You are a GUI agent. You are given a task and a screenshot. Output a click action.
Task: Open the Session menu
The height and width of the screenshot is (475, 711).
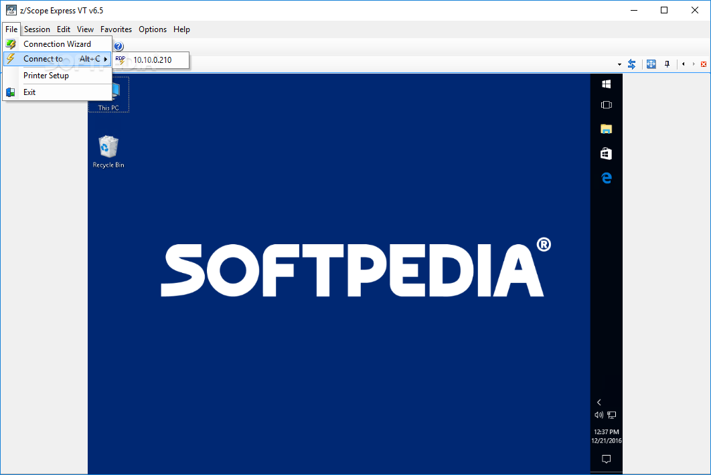tap(37, 29)
